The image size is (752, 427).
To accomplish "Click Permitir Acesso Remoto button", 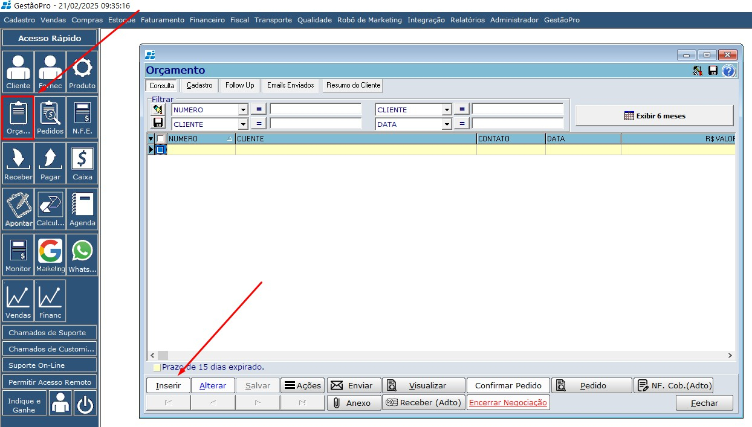I will click(50, 382).
